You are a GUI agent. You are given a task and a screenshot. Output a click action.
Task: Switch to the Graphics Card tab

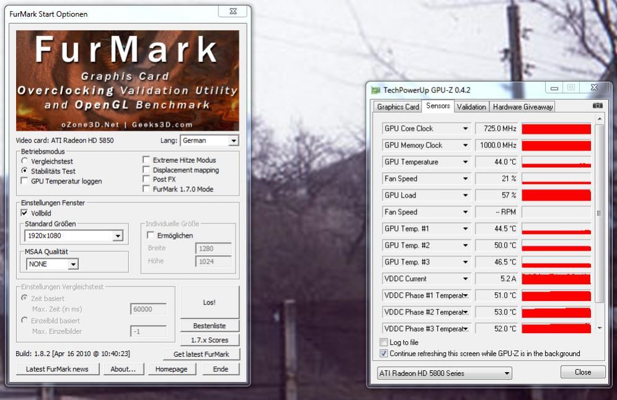397,107
